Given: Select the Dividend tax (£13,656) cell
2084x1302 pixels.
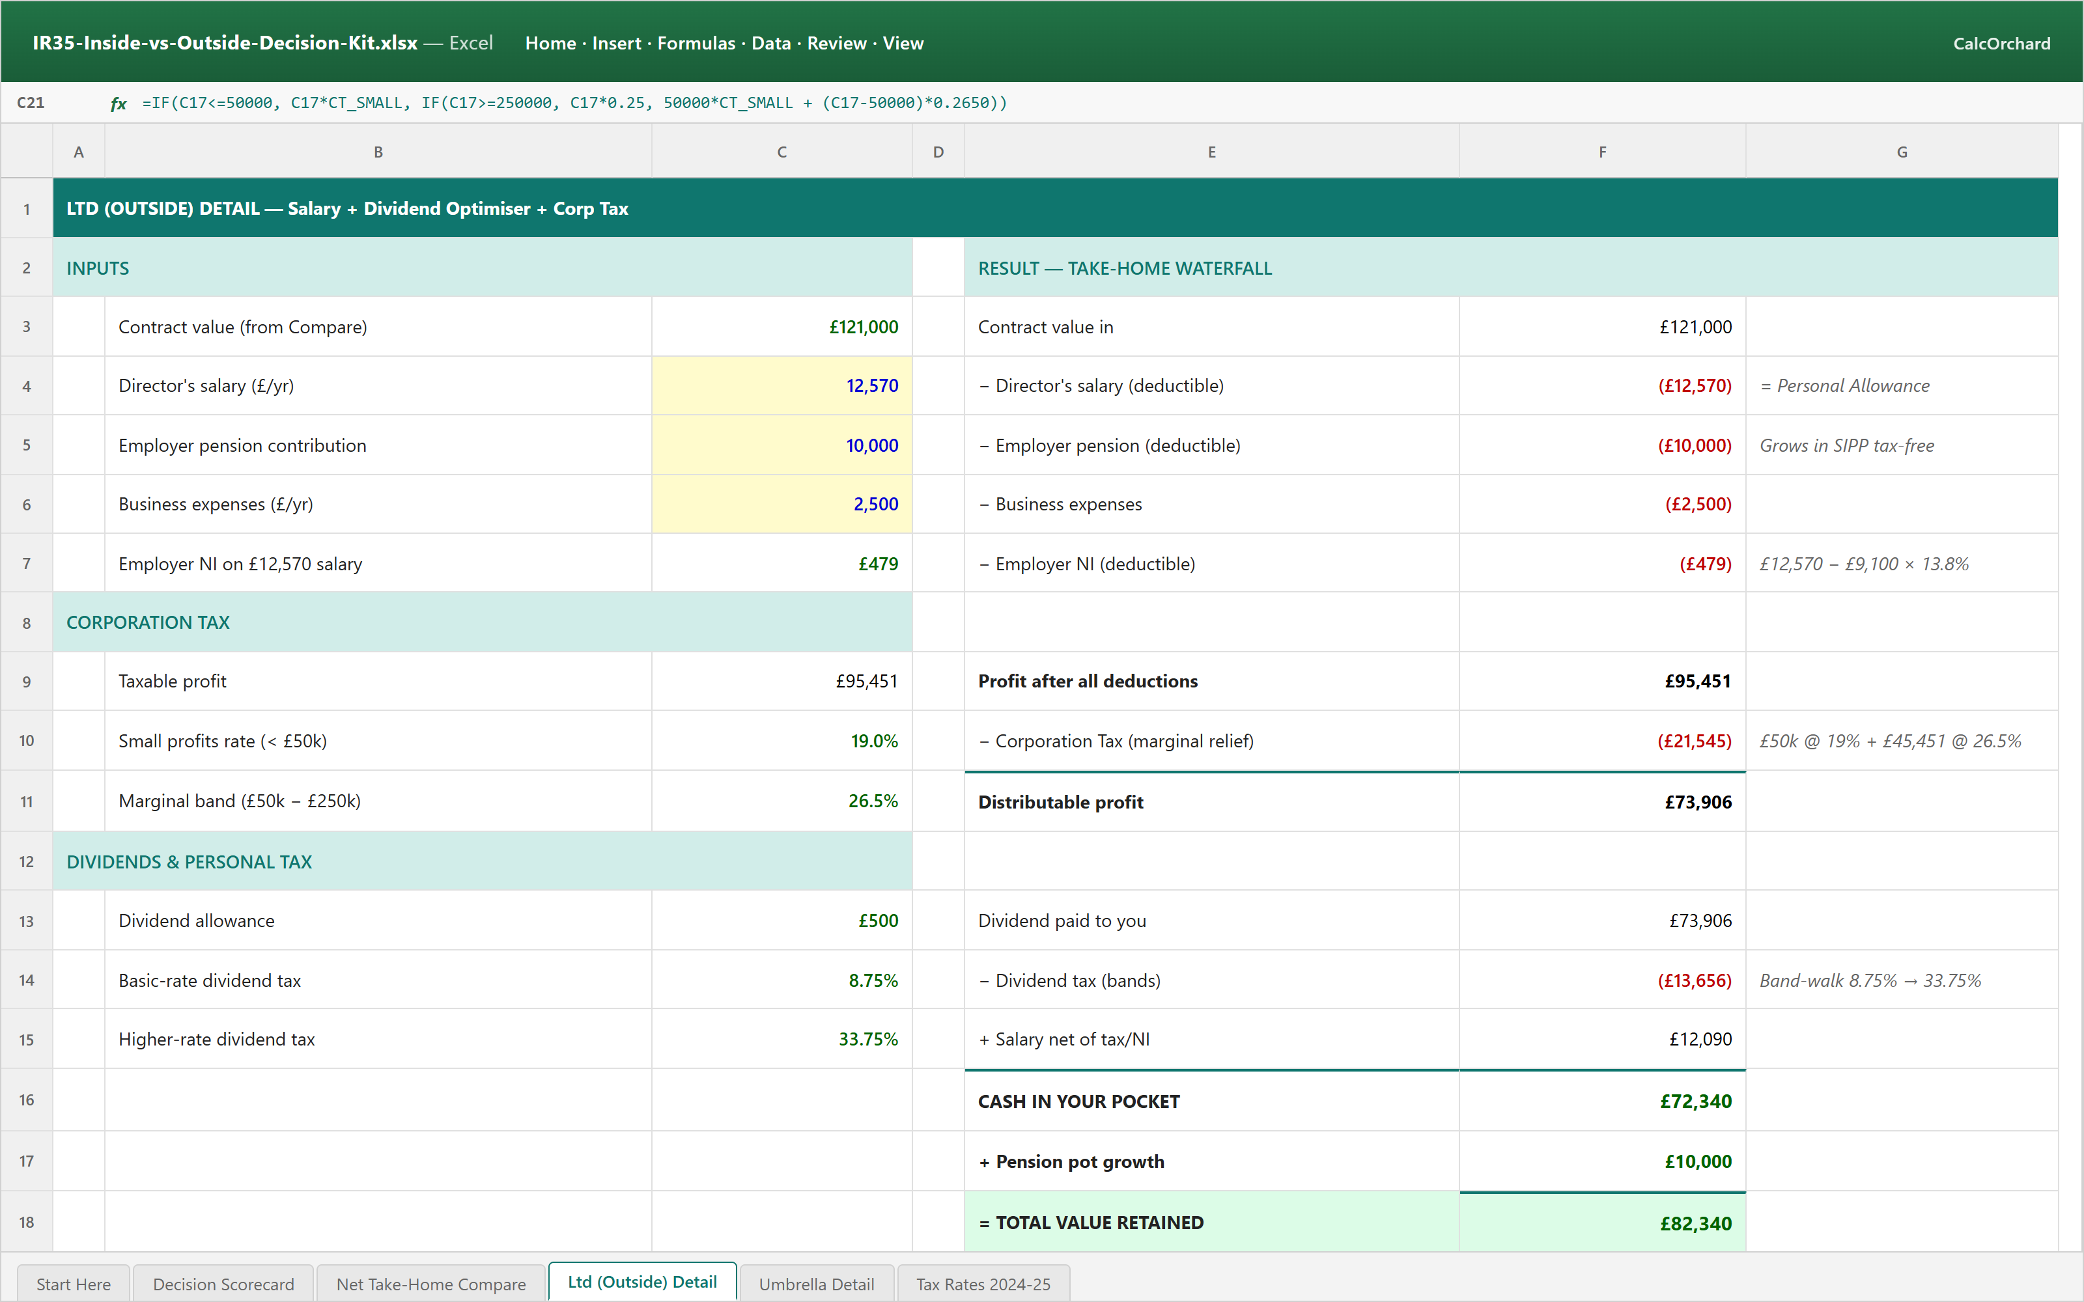Looking at the screenshot, I should (1602, 980).
